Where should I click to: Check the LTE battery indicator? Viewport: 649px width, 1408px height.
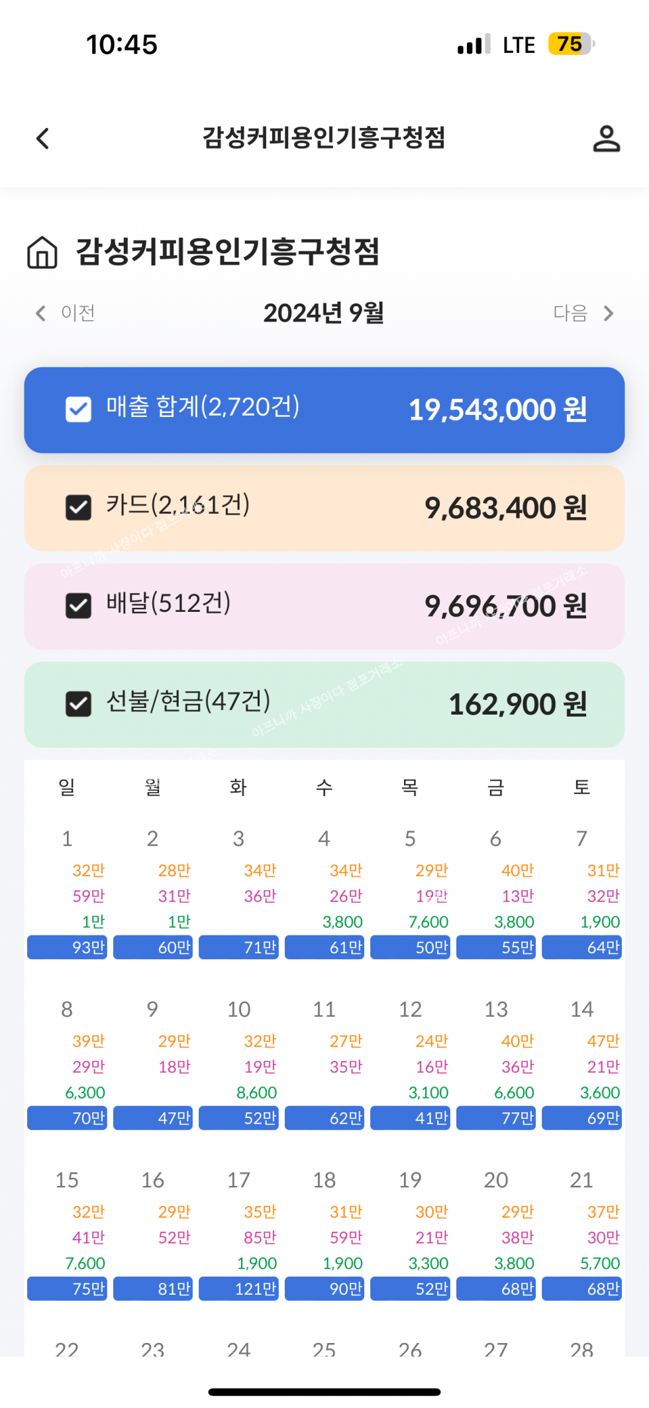point(571,44)
